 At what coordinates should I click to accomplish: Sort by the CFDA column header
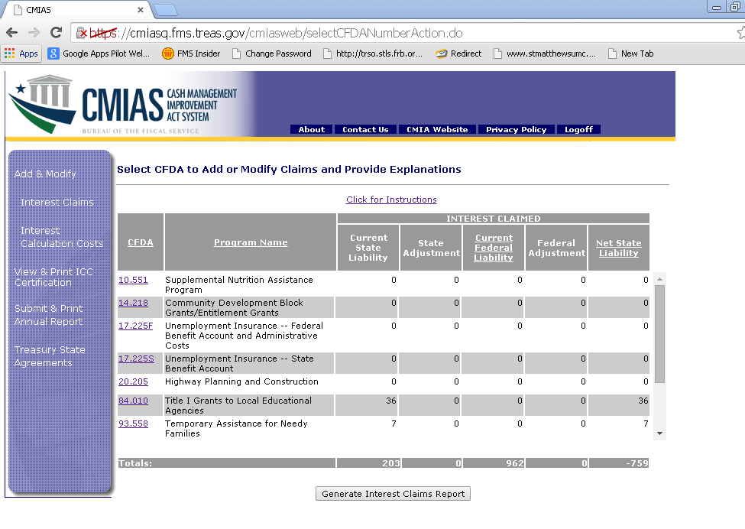pyautogui.click(x=140, y=242)
